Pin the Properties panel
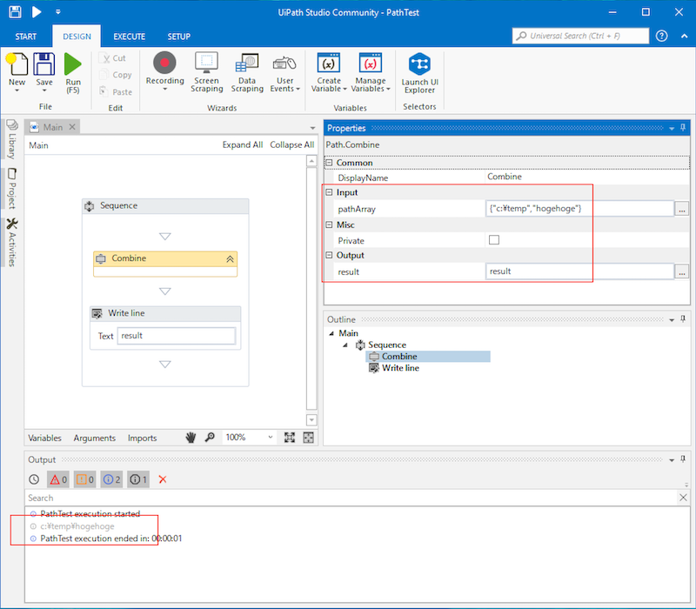Screen dimensions: 696x609 (683, 128)
